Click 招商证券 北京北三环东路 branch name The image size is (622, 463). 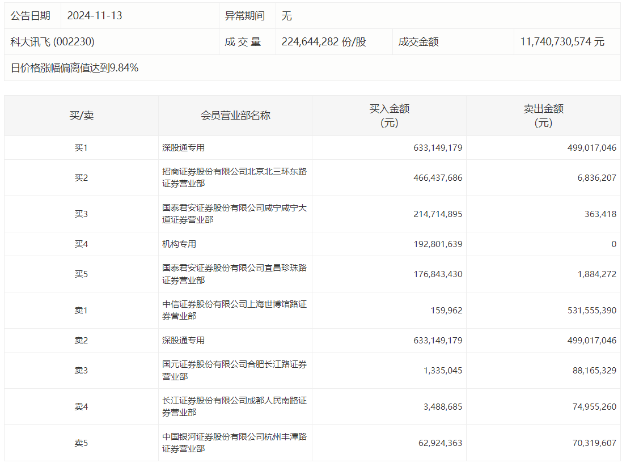point(234,177)
